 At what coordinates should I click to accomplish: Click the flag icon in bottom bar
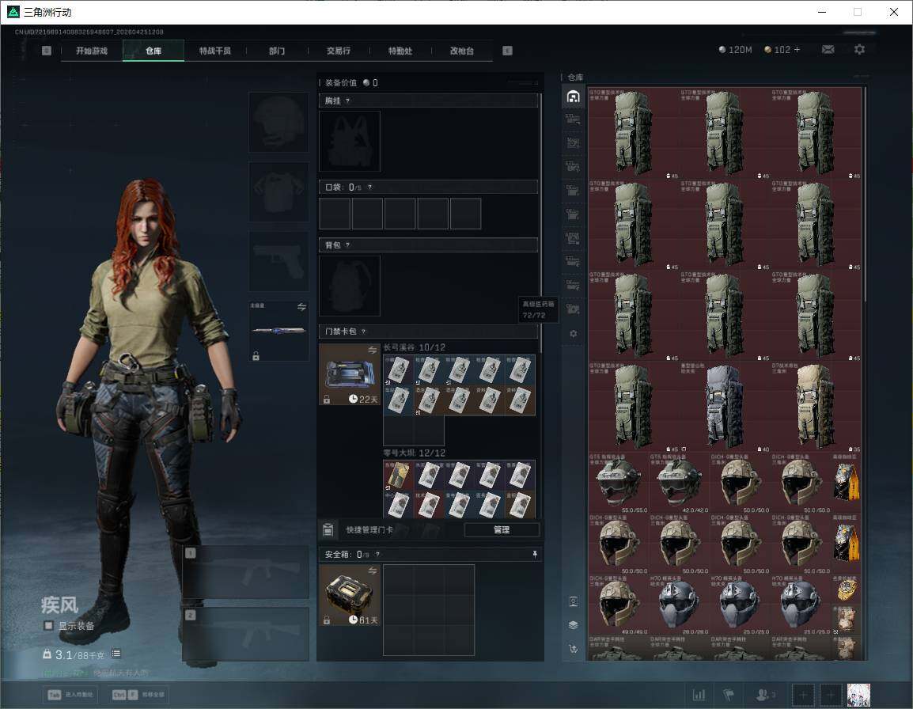(729, 695)
